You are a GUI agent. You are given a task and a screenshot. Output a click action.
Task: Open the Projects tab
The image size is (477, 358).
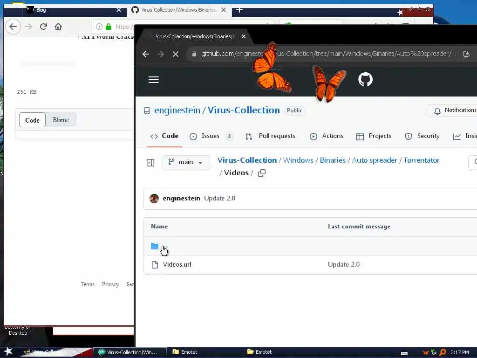pos(374,136)
